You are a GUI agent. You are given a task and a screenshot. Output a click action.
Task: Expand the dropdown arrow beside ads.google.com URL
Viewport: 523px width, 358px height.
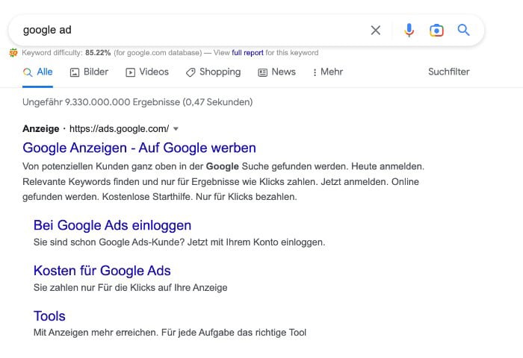tap(176, 129)
